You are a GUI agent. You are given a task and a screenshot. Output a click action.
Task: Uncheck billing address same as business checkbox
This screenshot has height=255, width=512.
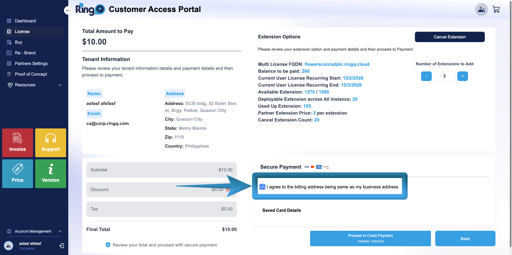tap(262, 187)
